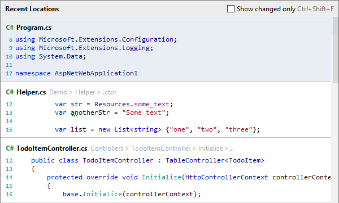The image size is (339, 203).
Task: Jump to the var list = new List line
Action: 158,129
